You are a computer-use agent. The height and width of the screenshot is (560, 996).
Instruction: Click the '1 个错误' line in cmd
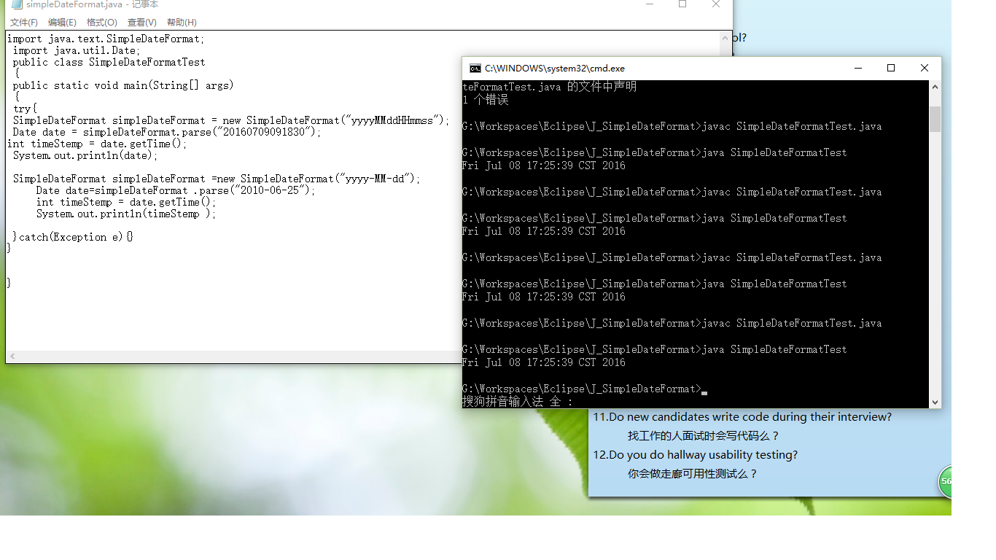pos(485,100)
